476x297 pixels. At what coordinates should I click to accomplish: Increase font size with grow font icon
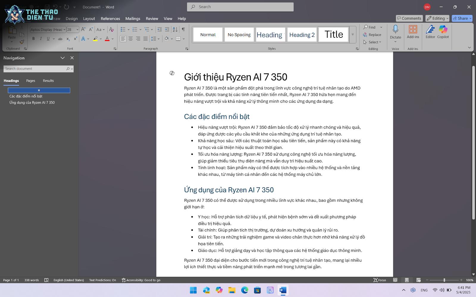(x=83, y=29)
